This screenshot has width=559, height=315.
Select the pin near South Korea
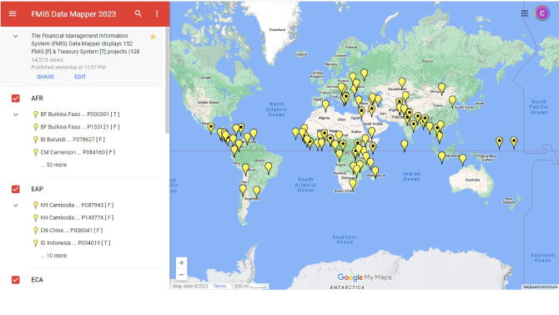[x=452, y=101]
